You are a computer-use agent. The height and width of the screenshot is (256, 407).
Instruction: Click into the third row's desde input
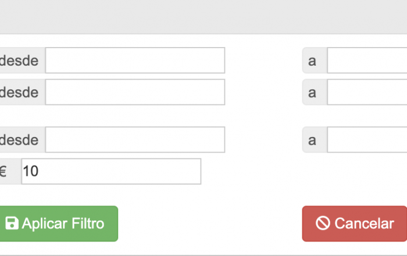[x=135, y=140]
